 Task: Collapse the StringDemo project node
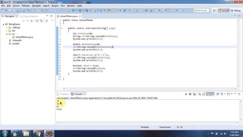pyautogui.click(x=3, y=24)
